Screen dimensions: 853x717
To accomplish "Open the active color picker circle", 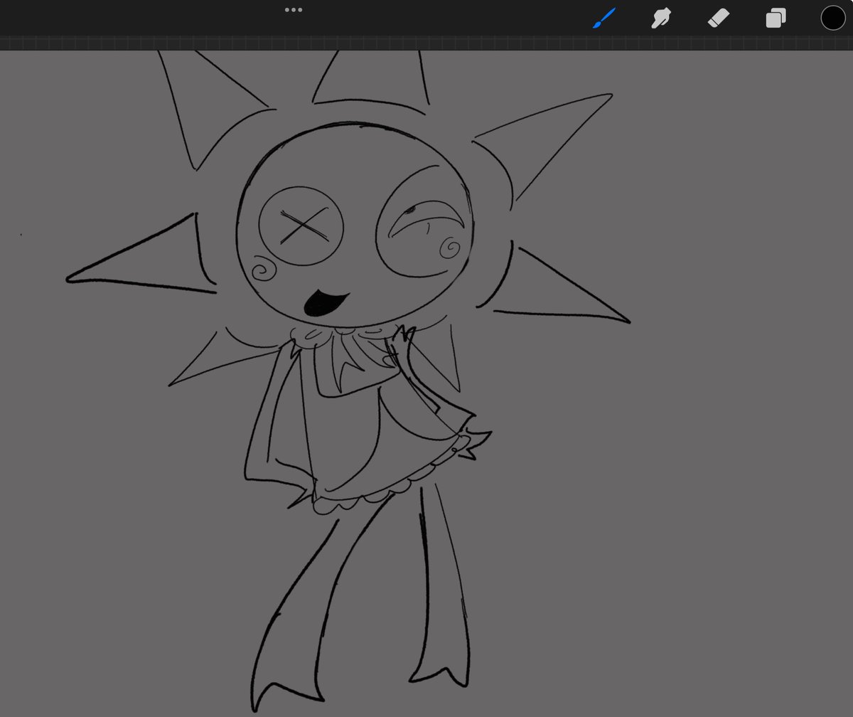I will (833, 18).
